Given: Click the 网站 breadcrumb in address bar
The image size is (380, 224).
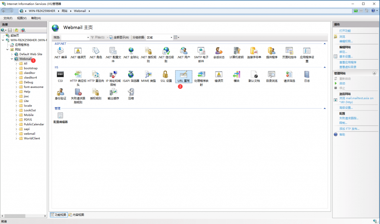Looking at the screenshot, I should point(65,11).
